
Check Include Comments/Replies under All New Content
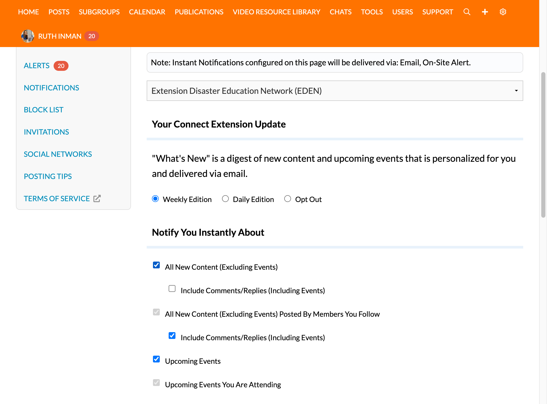tap(172, 289)
